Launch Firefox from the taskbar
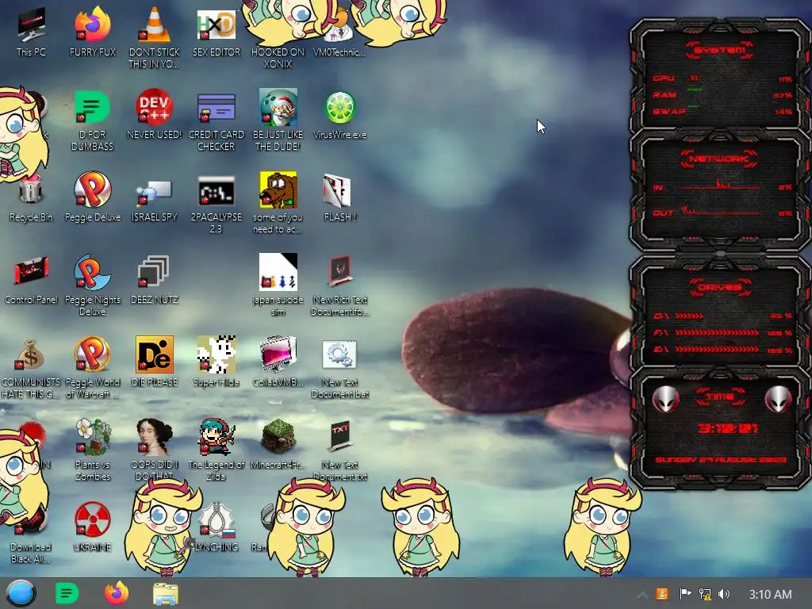 116,593
